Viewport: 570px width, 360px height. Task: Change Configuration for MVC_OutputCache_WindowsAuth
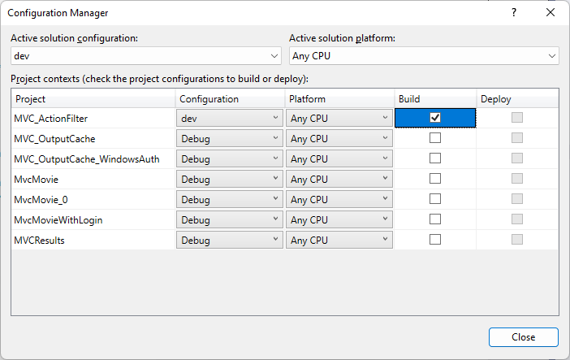tap(230, 158)
